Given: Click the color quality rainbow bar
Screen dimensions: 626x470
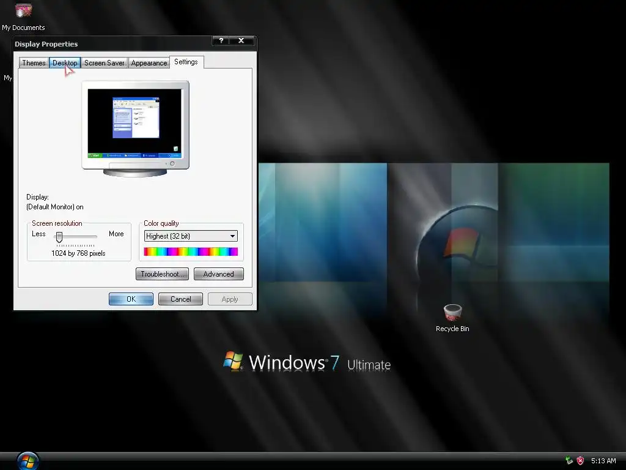Looking at the screenshot, I should pos(191,252).
